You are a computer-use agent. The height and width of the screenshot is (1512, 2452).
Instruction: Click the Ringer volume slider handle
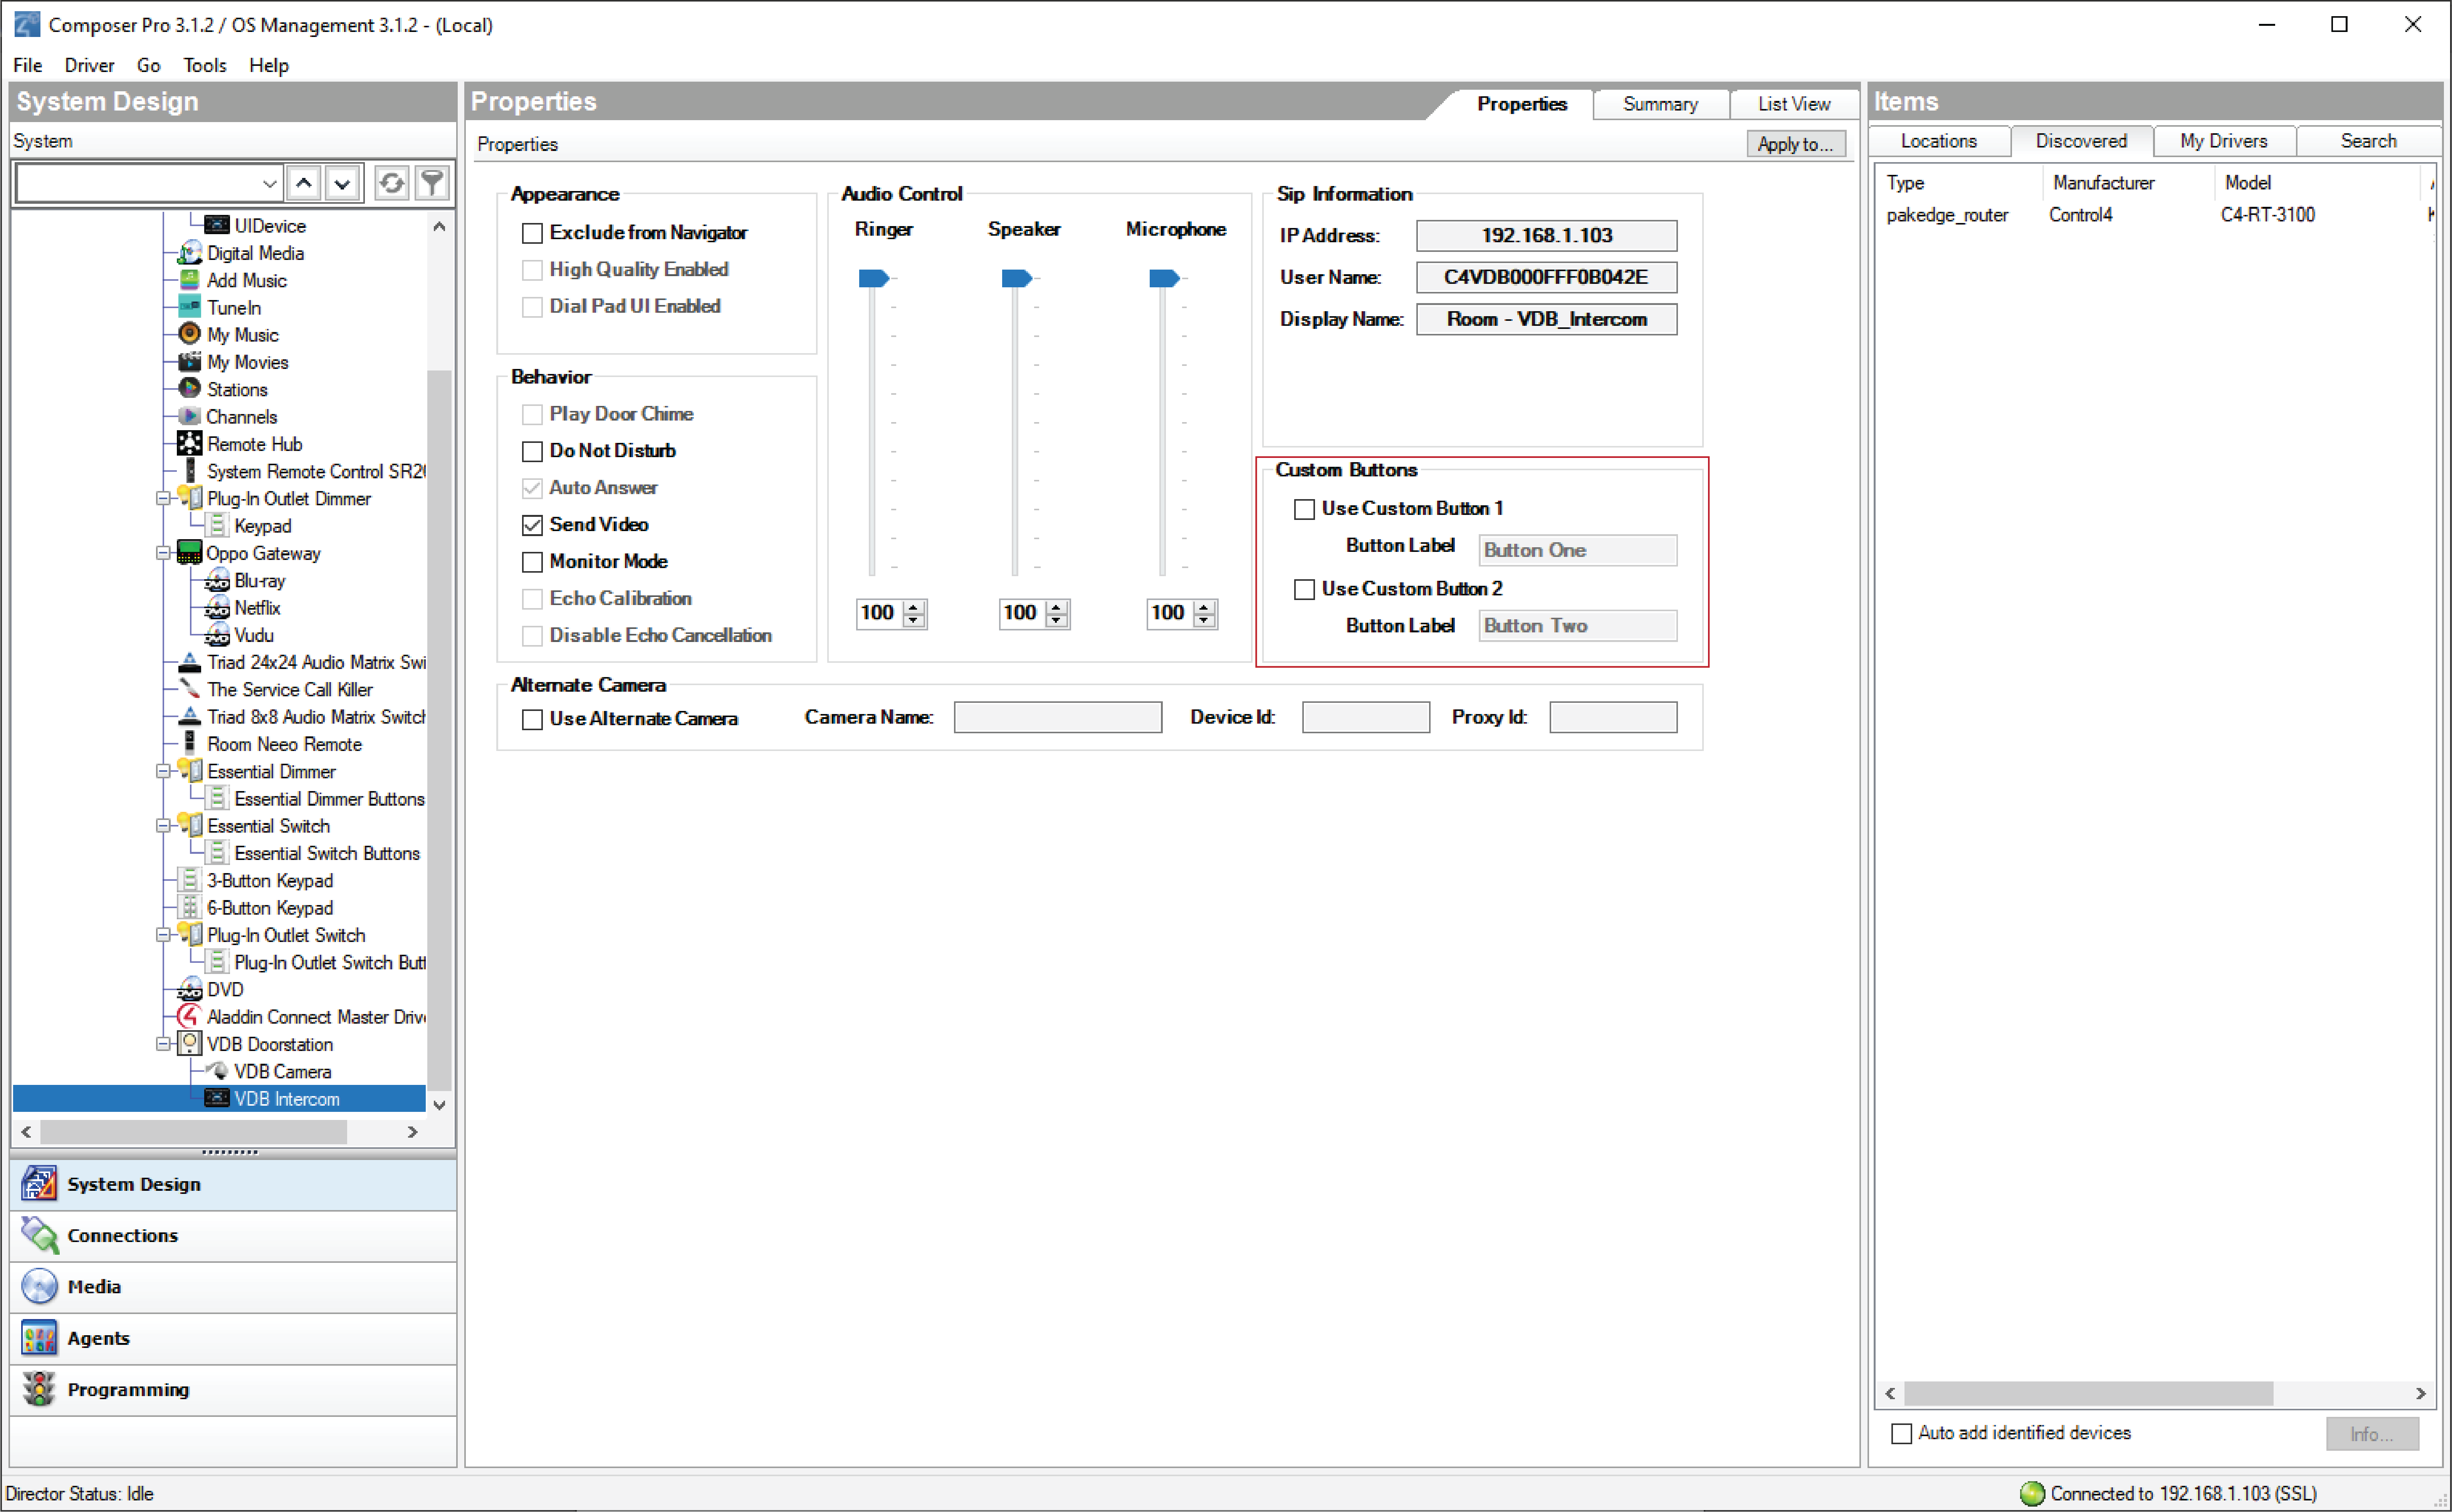tap(873, 278)
